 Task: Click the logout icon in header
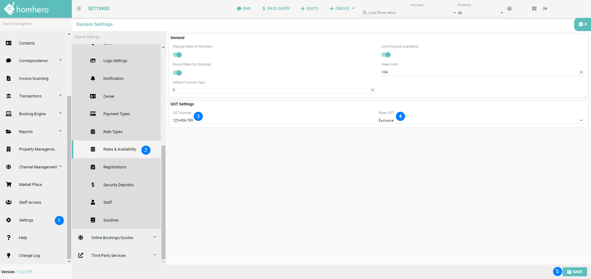(545, 9)
